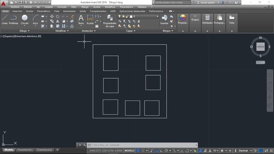The height and width of the screenshot is (154, 274).
Task: Click the Stretch (Estirar) icon
Action: pos(52,26)
